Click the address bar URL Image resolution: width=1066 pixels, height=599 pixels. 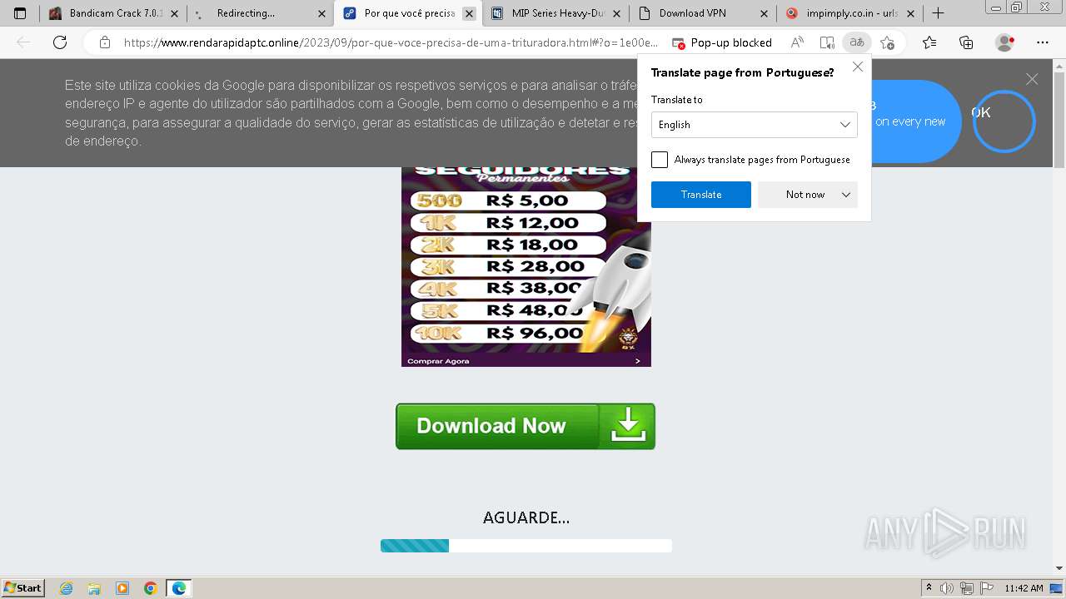[391, 42]
